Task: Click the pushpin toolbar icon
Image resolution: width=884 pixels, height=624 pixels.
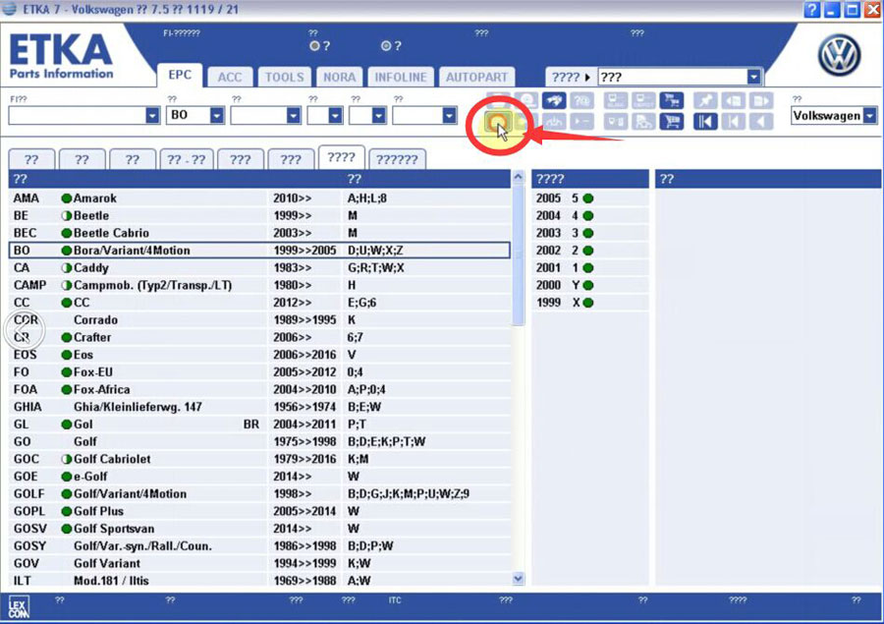Action: 705,100
